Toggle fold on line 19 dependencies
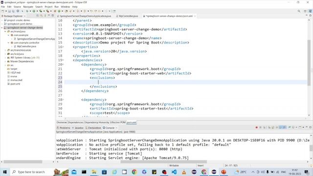Image resolution: width=313 pixels, height=176 pixels. (63, 60)
